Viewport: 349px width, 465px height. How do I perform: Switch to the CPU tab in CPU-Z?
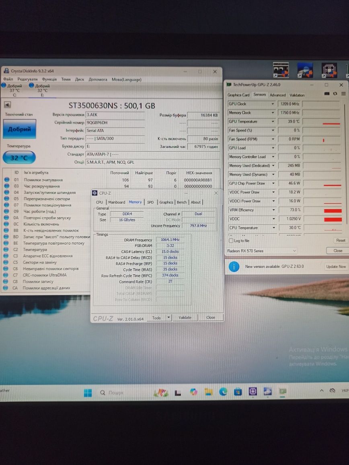99,202
